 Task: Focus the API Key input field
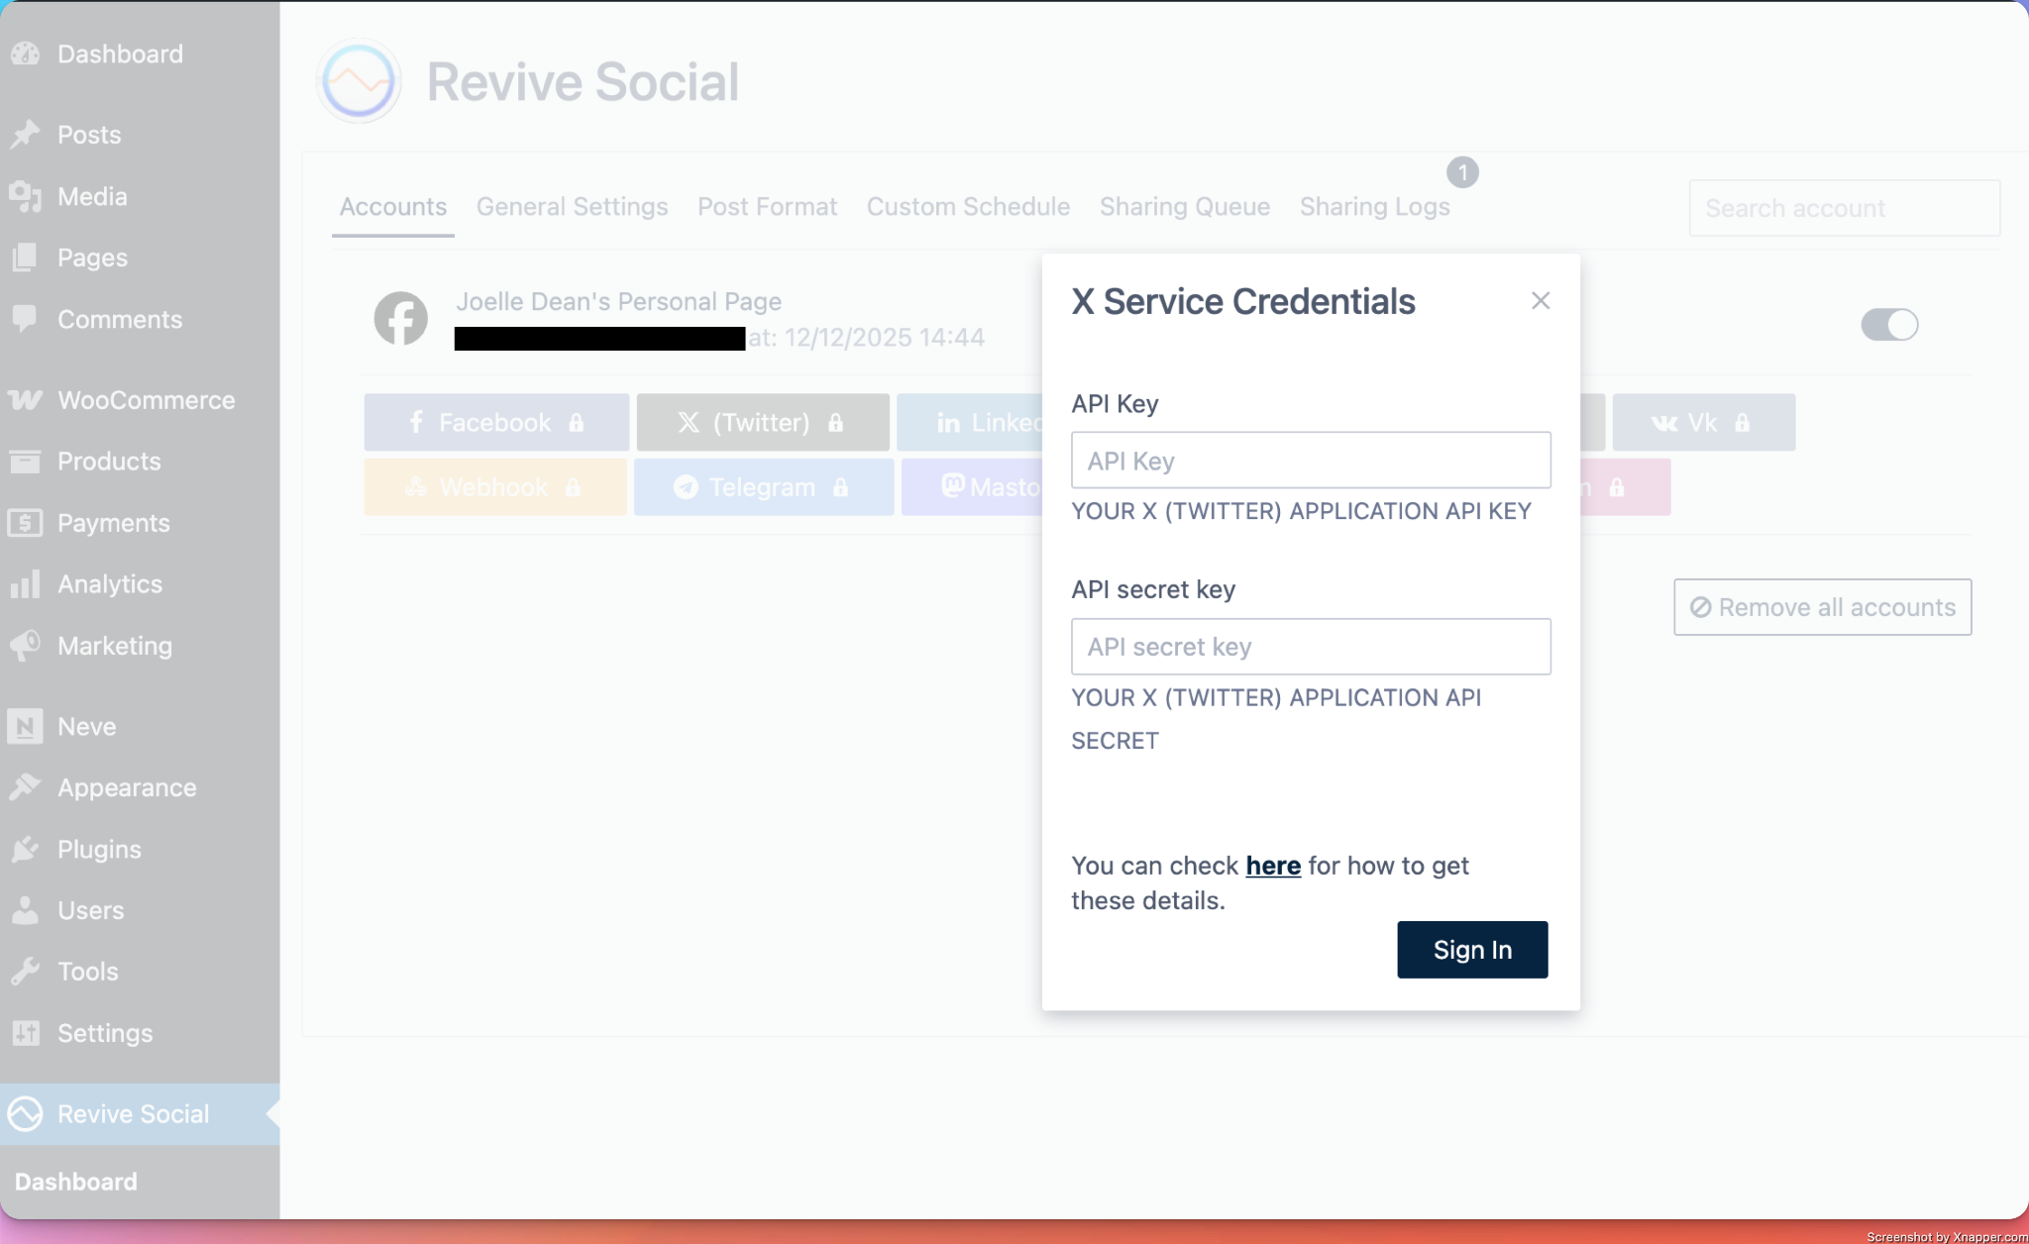point(1310,461)
